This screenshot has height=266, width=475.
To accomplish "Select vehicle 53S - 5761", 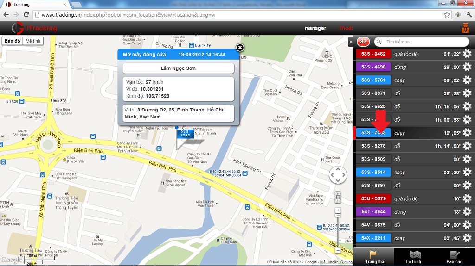I will (373, 80).
